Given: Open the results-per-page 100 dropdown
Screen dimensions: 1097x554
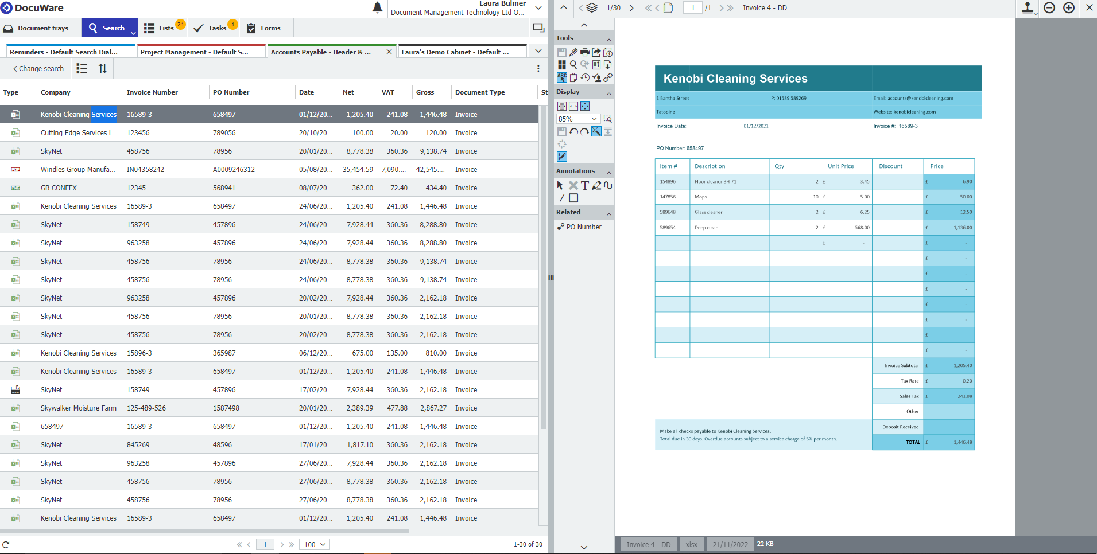Looking at the screenshot, I should (x=315, y=544).
